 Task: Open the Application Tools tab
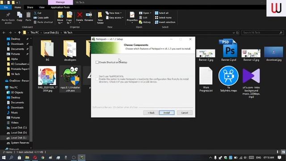tap(60, 7)
